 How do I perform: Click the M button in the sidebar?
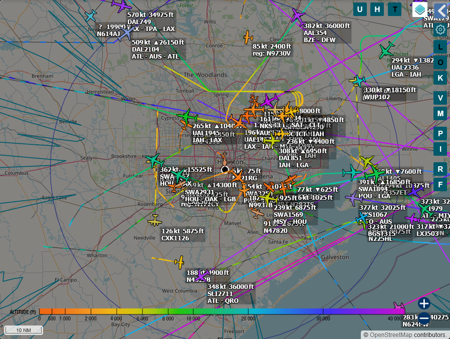(x=439, y=114)
